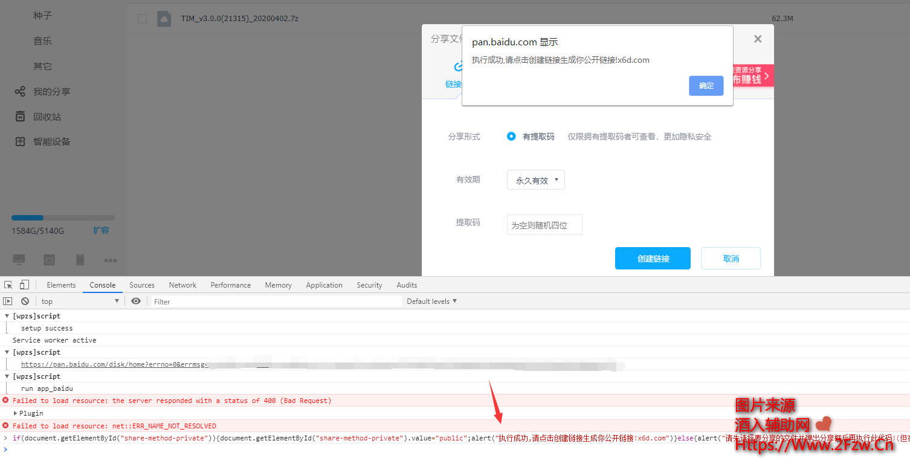The image size is (910, 464).
Task: Toggle the device toolbar icon in DevTools
Action: pyautogui.click(x=24, y=285)
